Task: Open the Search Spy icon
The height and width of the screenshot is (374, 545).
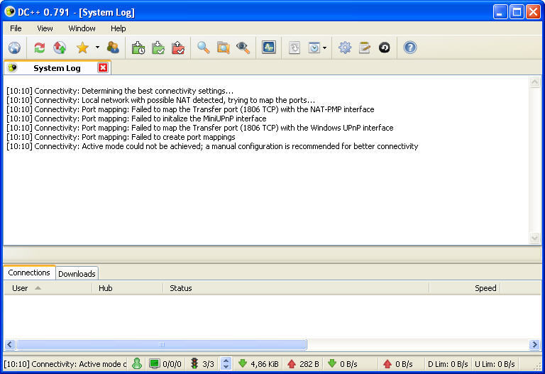Action: coord(243,48)
